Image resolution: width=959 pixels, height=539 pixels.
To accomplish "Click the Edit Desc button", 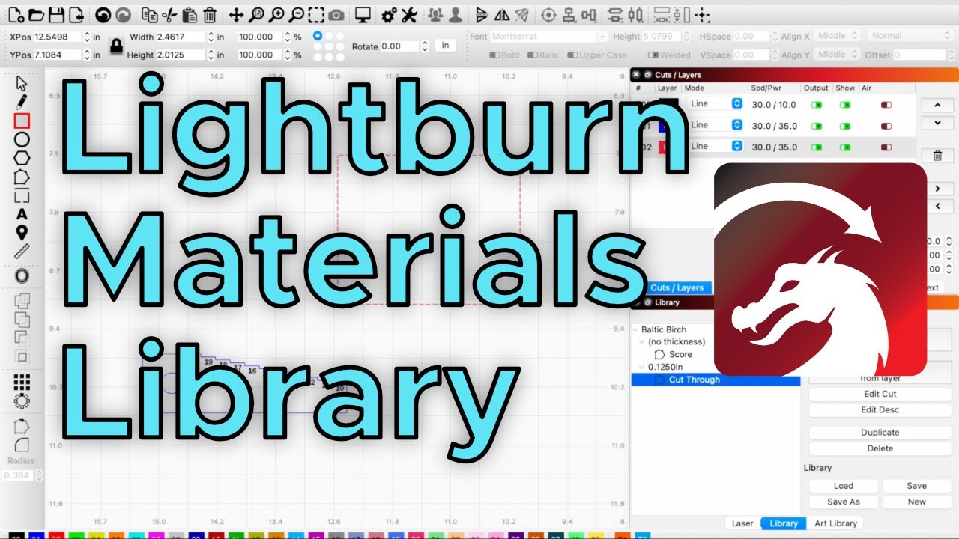I will pyautogui.click(x=880, y=410).
